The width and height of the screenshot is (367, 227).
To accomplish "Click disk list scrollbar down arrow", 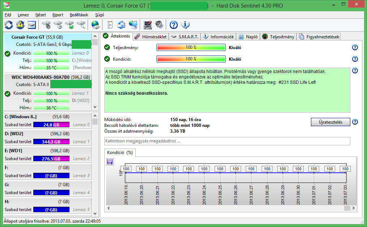I will click(95, 107).
